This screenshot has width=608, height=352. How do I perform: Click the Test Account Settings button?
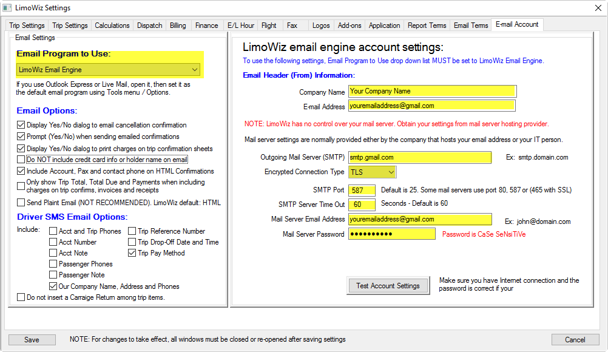[388, 286]
